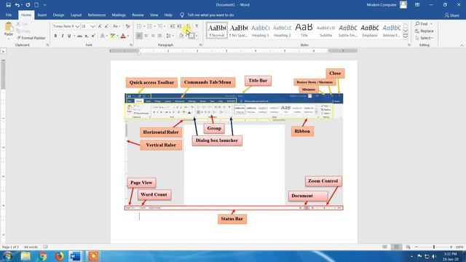Click the Sort icon in Paragraph group
Viewport: 466px width, 262px height.
click(188, 26)
